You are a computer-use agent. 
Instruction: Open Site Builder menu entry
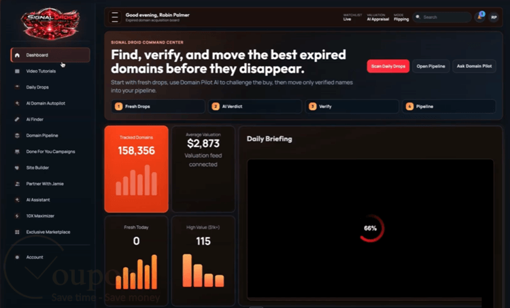[50, 168]
